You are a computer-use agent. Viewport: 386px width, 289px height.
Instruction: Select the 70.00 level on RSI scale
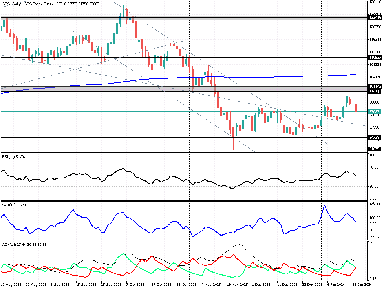click(375, 167)
